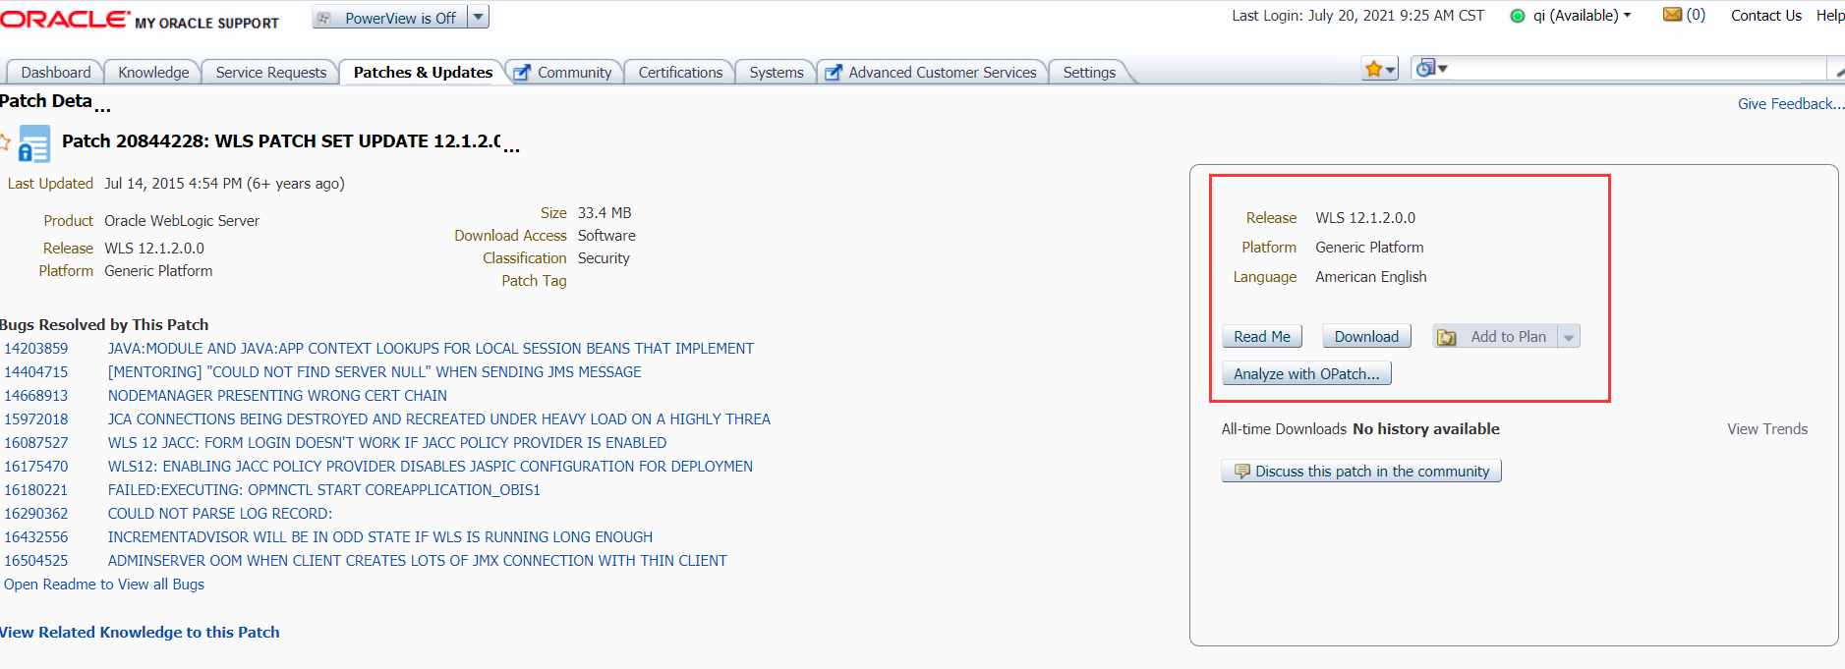
Task: Toggle PowerView is Off button
Action: (390, 17)
